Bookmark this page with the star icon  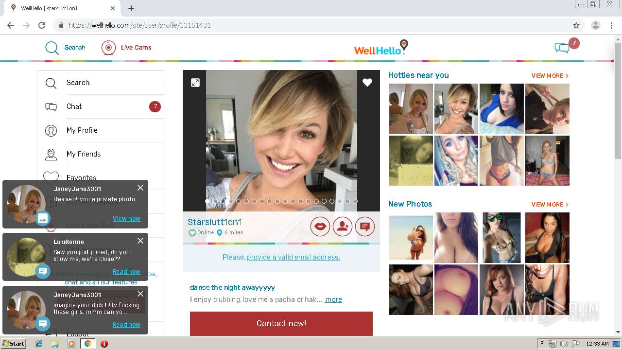point(576,25)
